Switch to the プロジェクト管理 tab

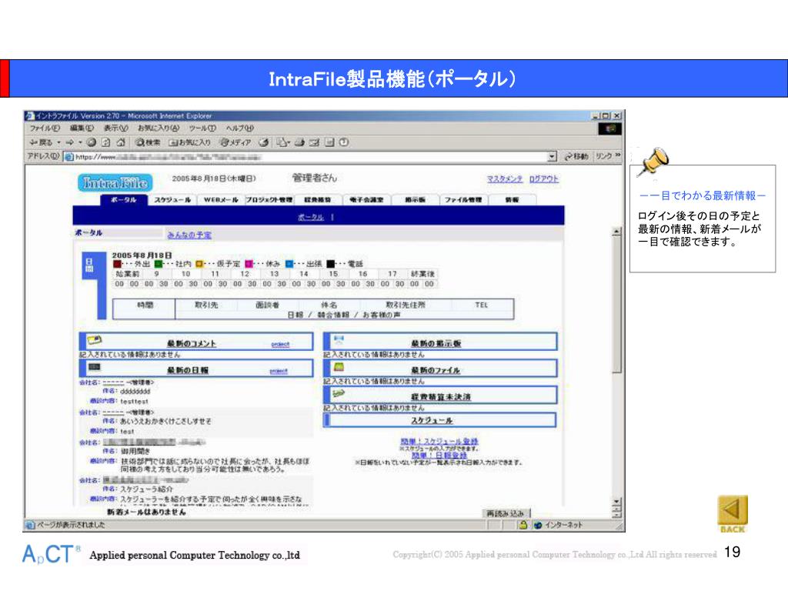pyautogui.click(x=269, y=200)
